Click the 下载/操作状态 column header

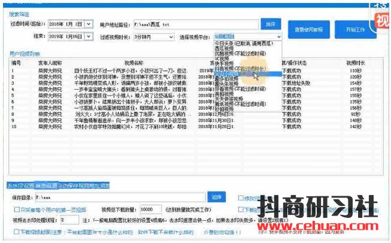pyautogui.click(x=294, y=63)
